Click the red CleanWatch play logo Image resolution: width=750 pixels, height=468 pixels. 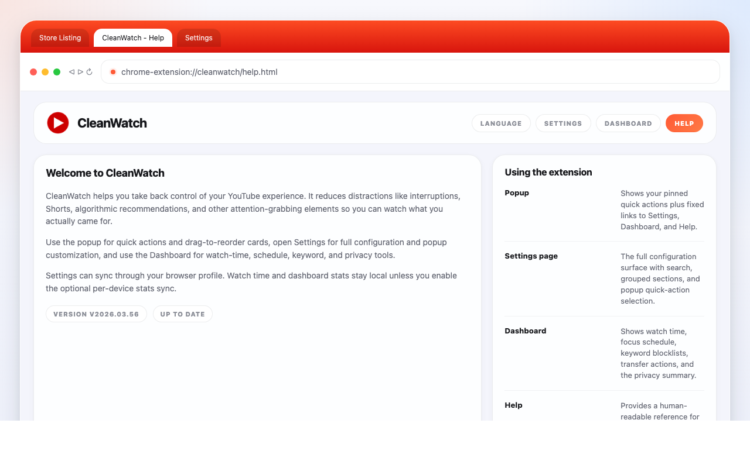coord(58,123)
